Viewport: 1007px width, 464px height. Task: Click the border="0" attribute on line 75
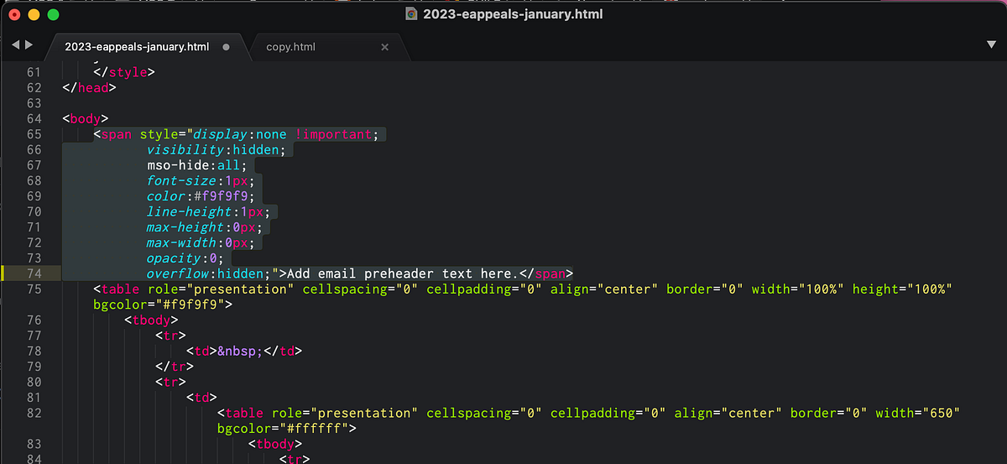click(704, 289)
